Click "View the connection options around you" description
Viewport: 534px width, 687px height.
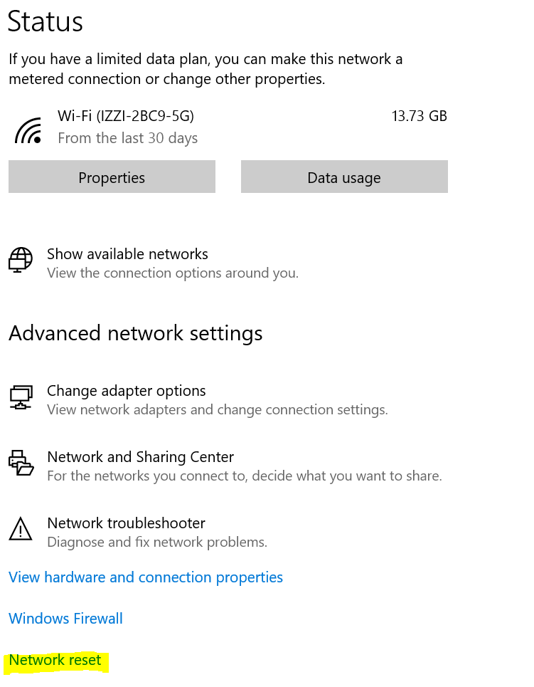pos(173,273)
